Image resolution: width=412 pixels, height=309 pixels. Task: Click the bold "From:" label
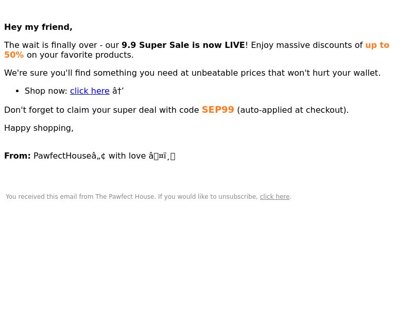(18, 156)
